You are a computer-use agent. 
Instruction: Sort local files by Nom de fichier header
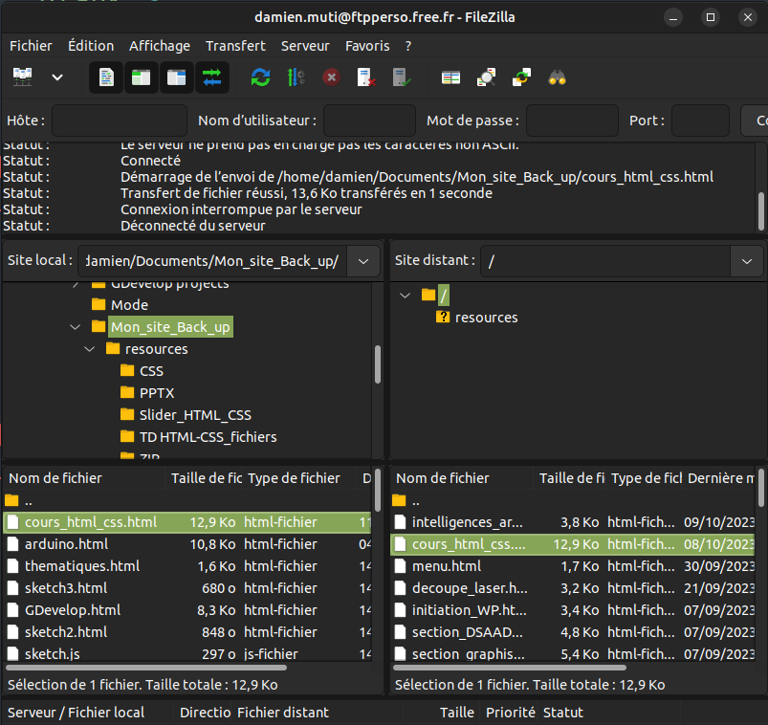[x=55, y=478]
